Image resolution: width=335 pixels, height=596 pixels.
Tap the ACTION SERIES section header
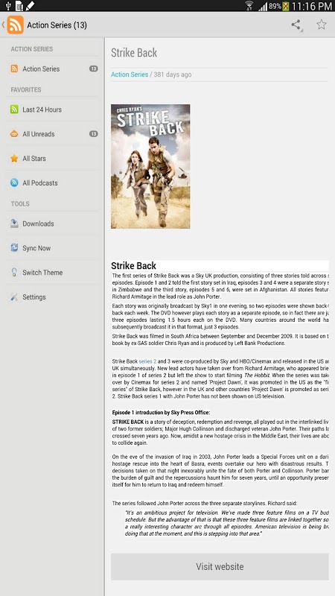(32, 49)
